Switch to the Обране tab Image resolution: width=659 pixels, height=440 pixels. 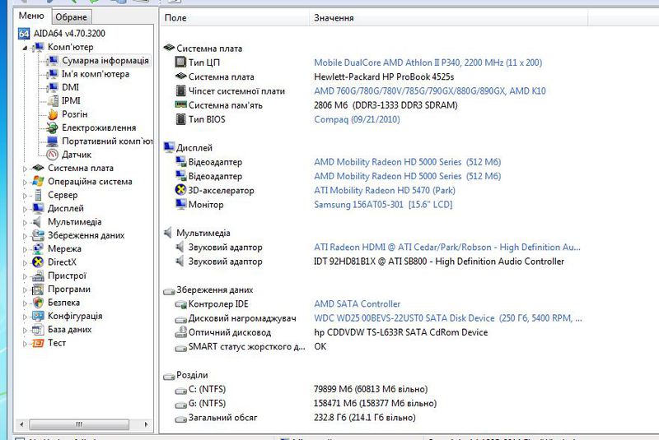(x=72, y=17)
